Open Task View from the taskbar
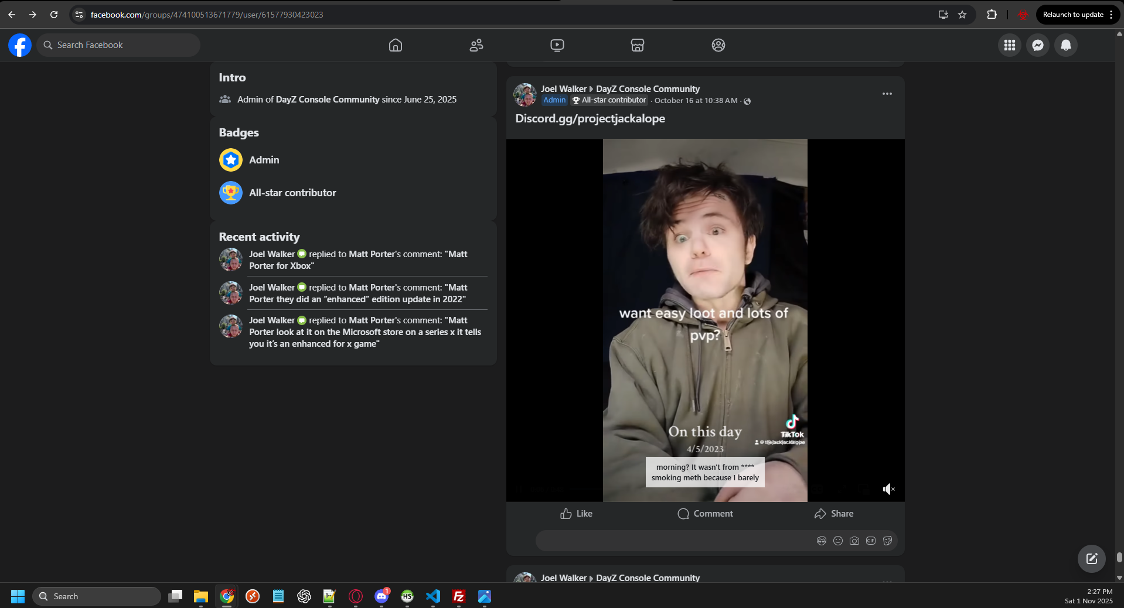Image resolution: width=1124 pixels, height=608 pixels. coord(175,596)
